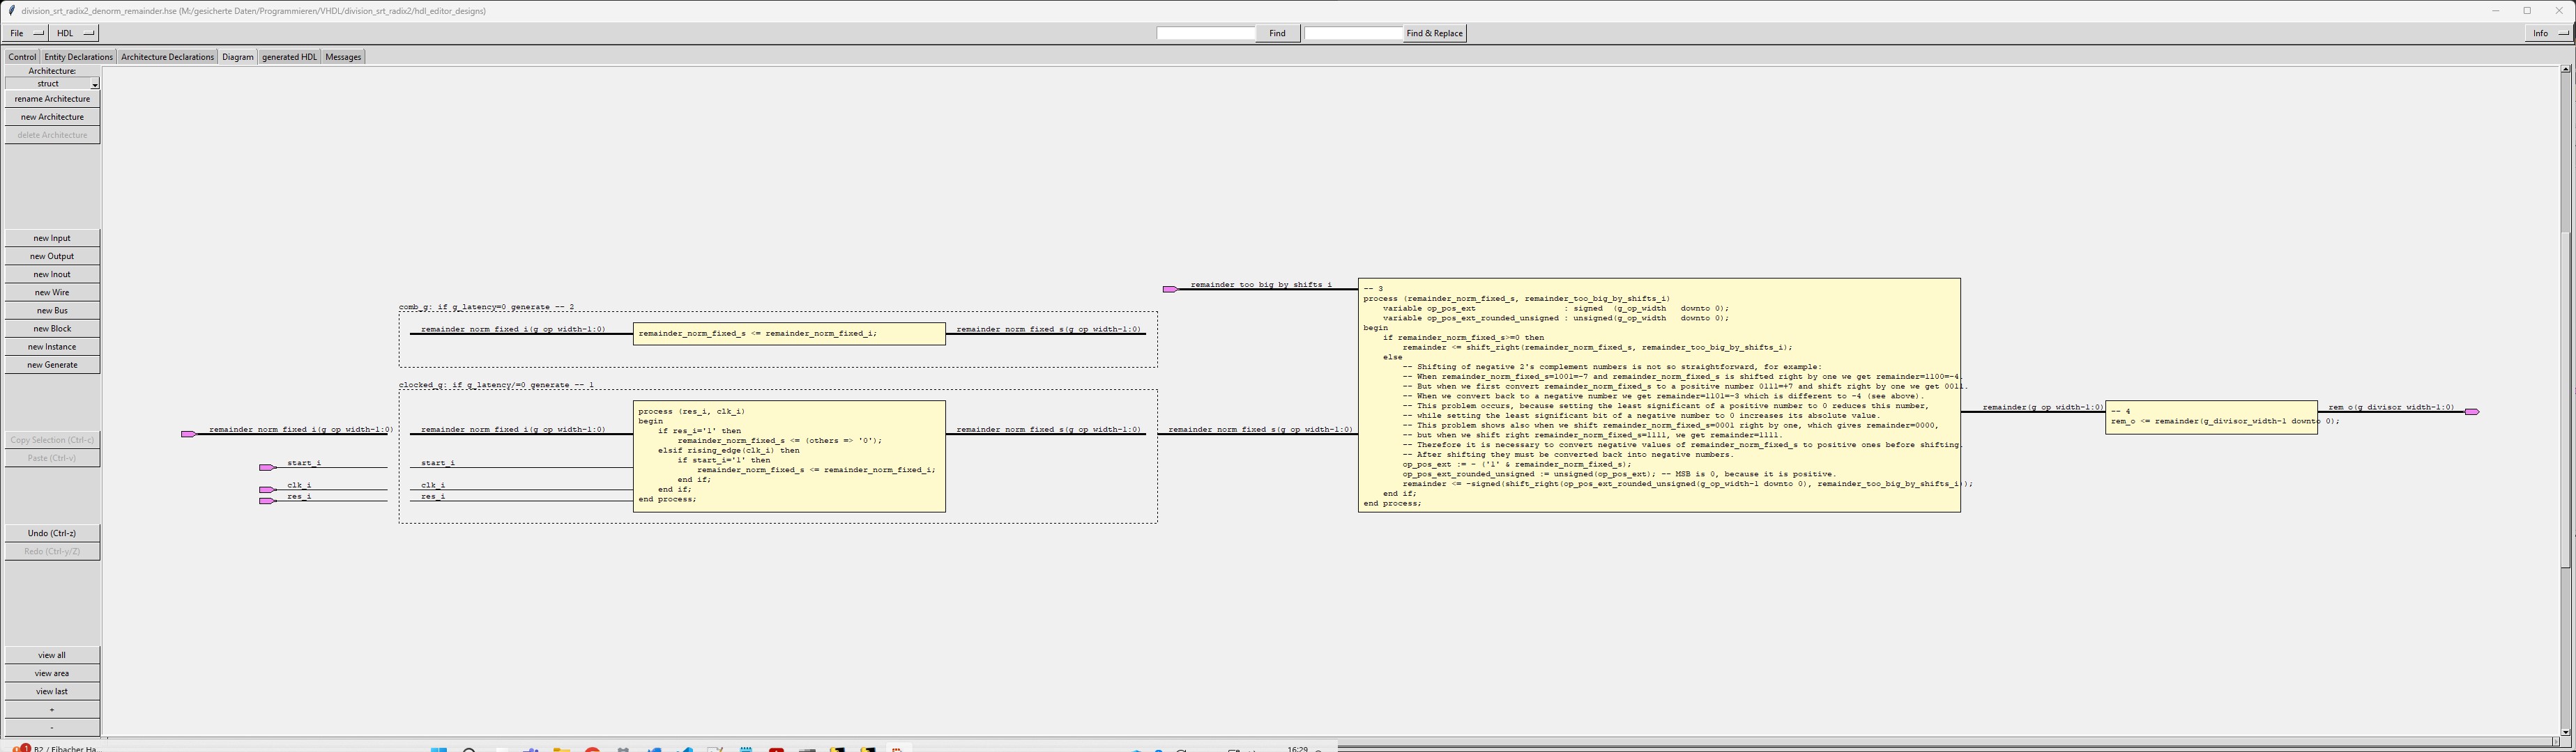Screen dimensions: 2576x752
Task: Click the new Wire button
Action: tap(52, 292)
